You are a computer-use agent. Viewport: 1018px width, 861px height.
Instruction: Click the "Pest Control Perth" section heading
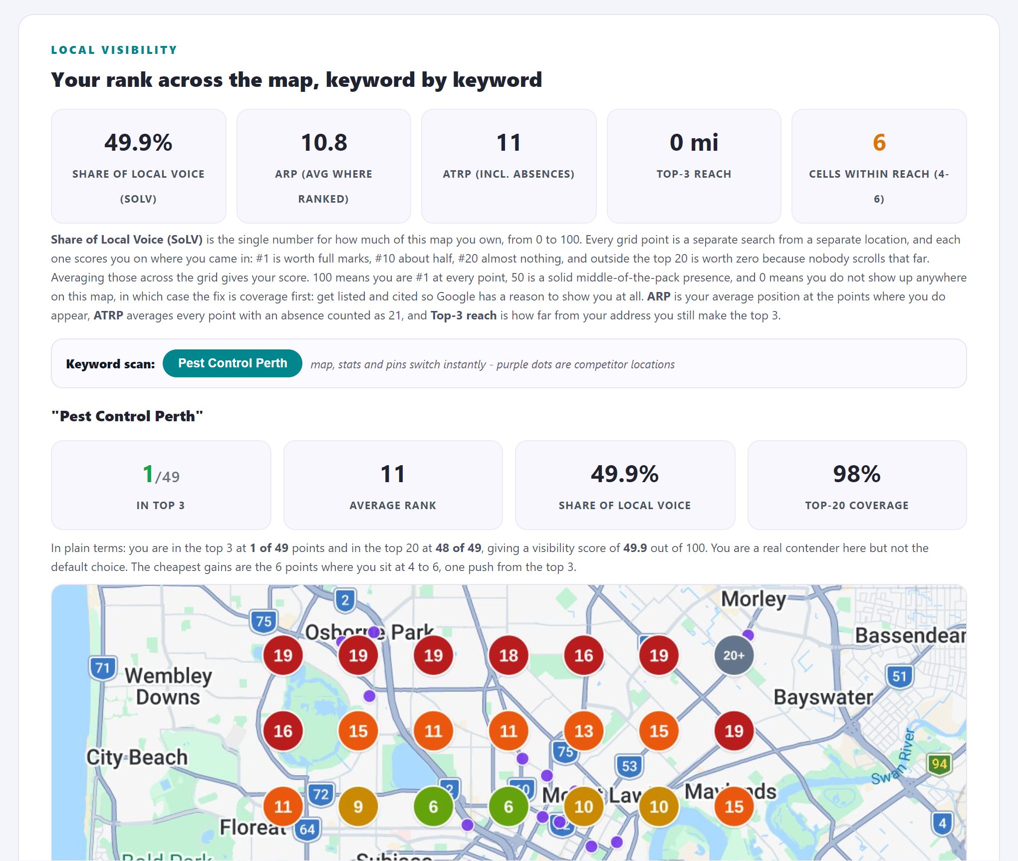(x=127, y=416)
